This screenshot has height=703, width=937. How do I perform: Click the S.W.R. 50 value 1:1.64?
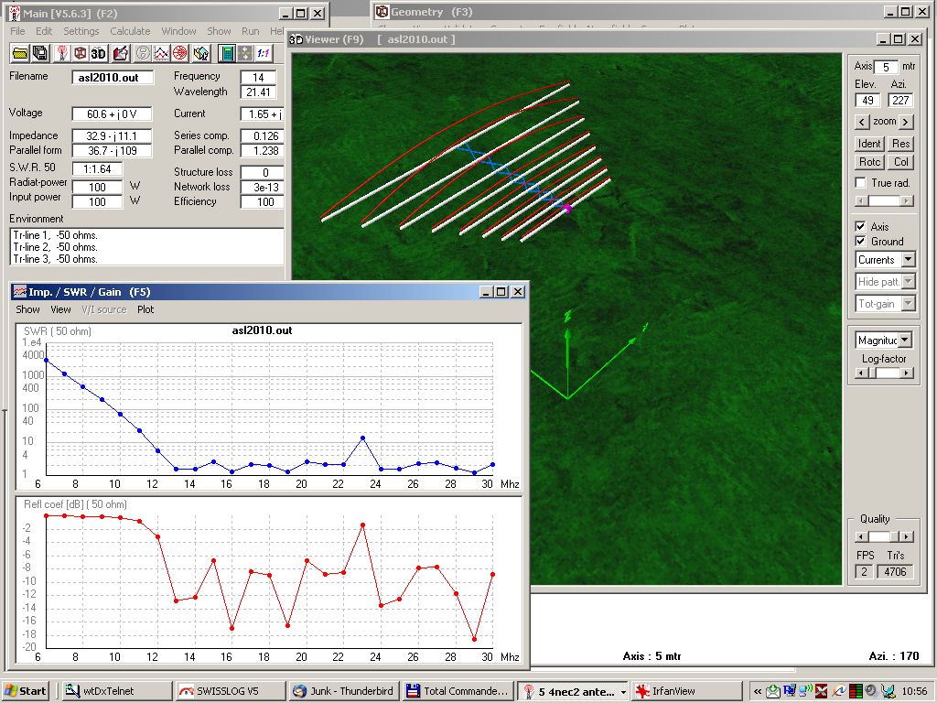[97, 169]
